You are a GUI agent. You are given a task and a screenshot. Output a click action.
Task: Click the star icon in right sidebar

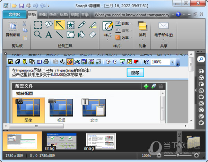(201, 123)
